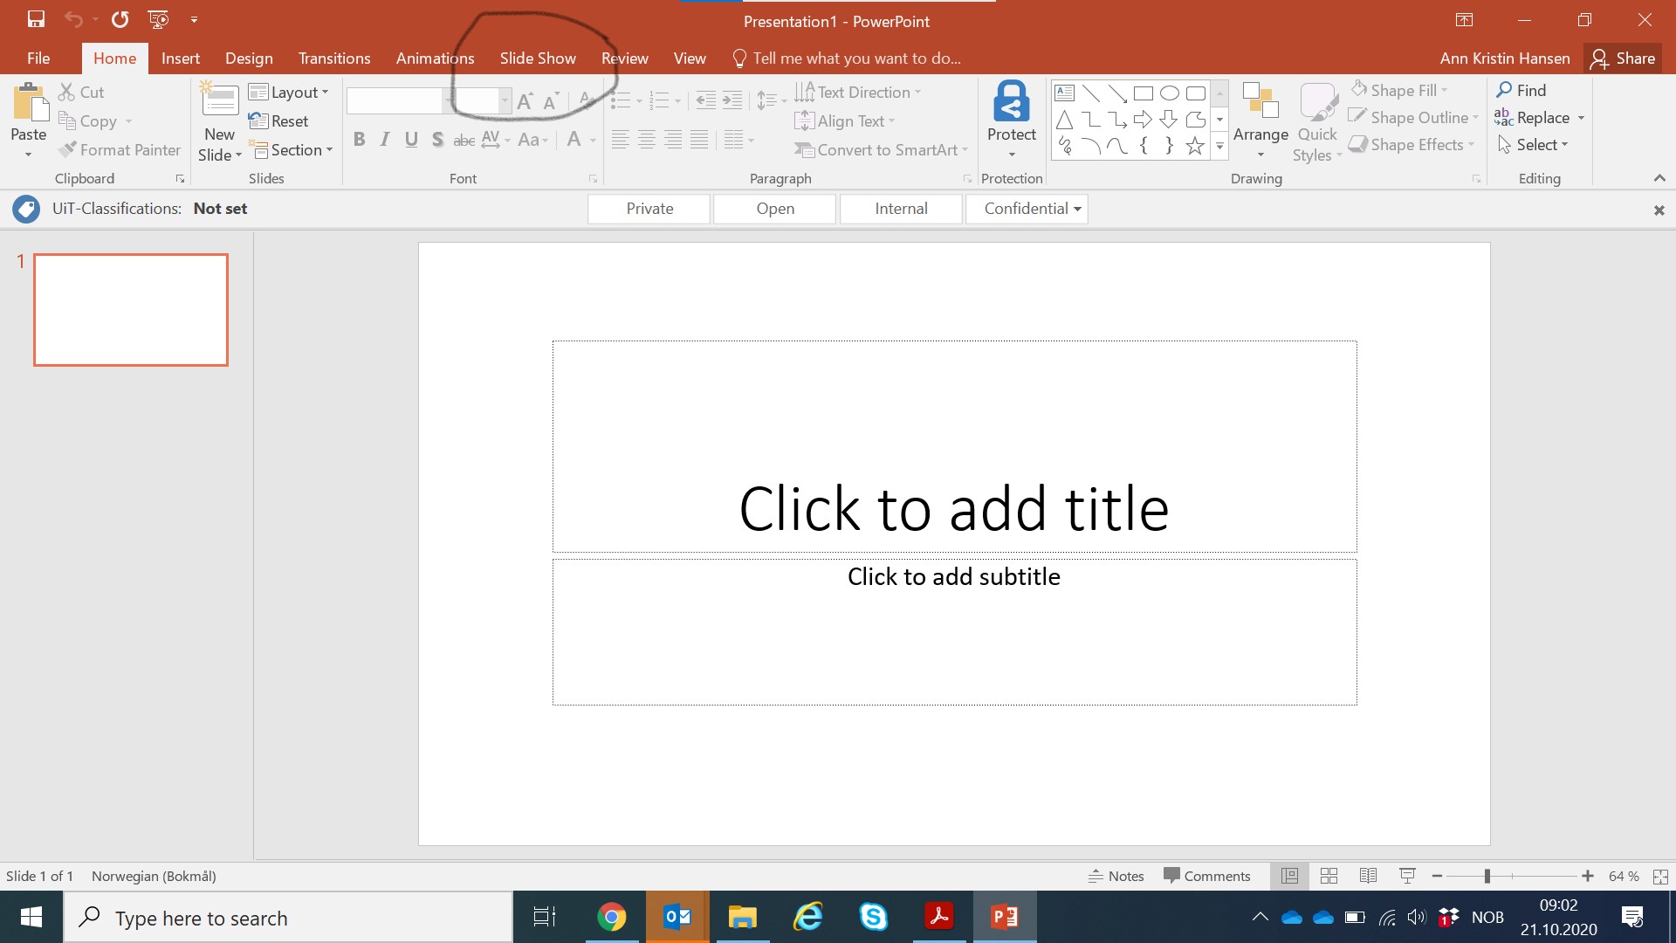Open PowerPoint from the Windows taskbar
Screen dimensions: 1676x943
pos(1005,917)
